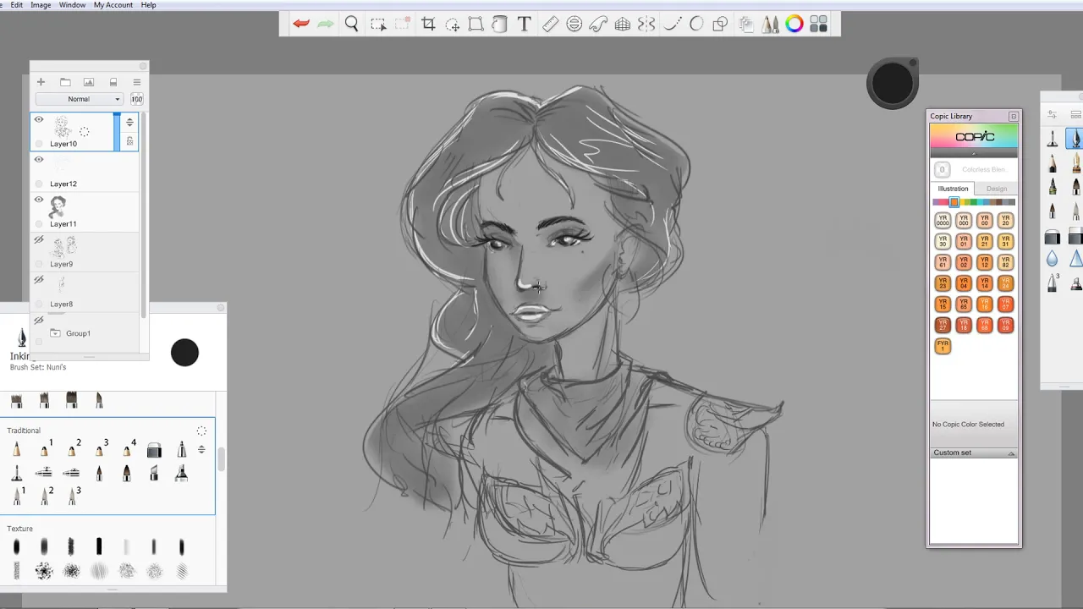Enable the Ruler tool

pyautogui.click(x=550, y=25)
